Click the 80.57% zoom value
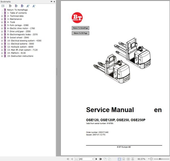170x161 pixels. coord(141,159)
